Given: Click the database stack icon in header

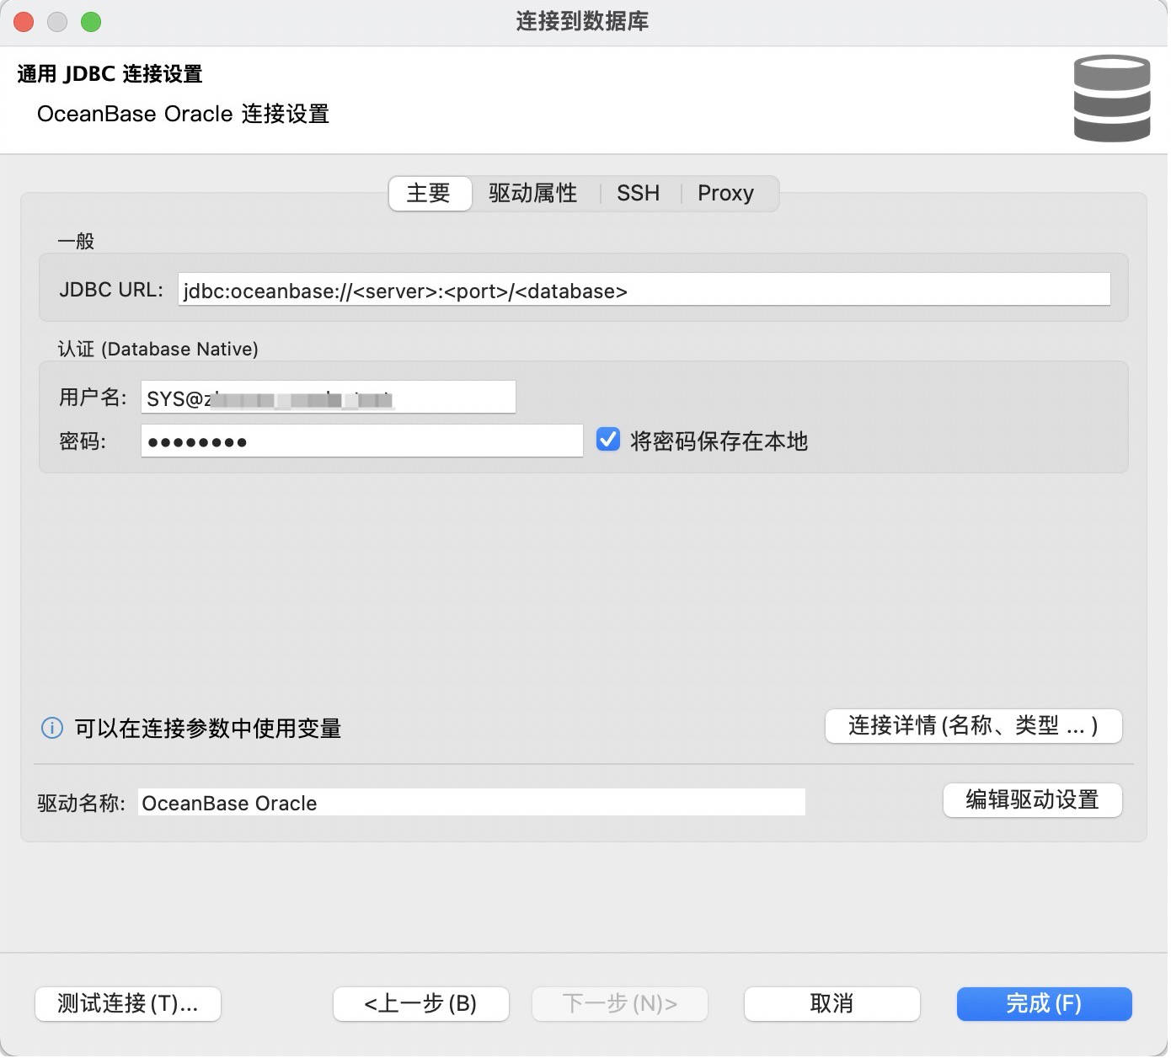Looking at the screenshot, I should pos(1111,99).
